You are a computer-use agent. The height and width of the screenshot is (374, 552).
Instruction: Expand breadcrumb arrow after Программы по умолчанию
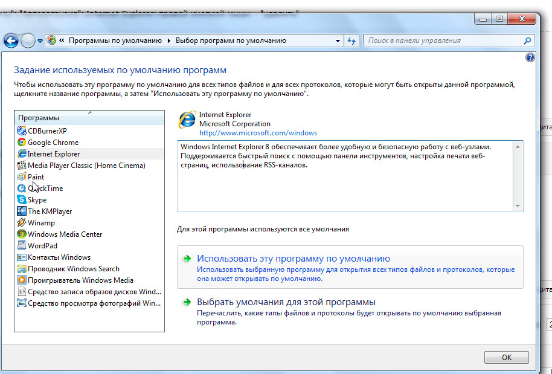(x=169, y=40)
